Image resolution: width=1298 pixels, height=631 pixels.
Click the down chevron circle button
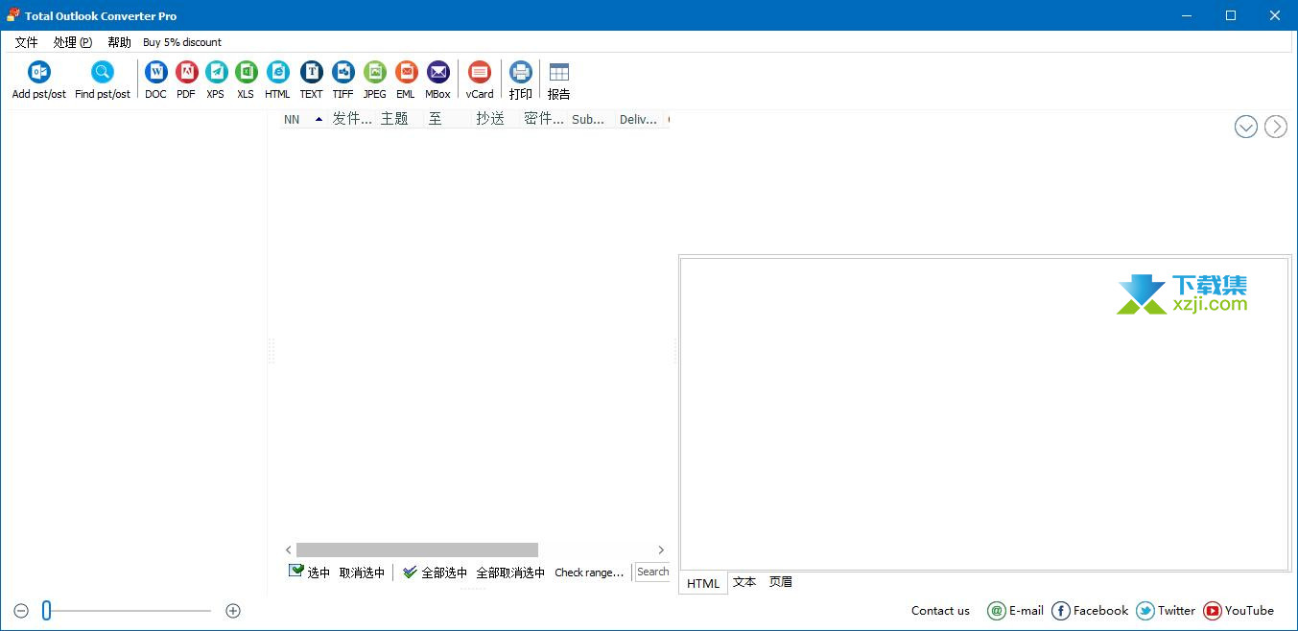tap(1246, 127)
